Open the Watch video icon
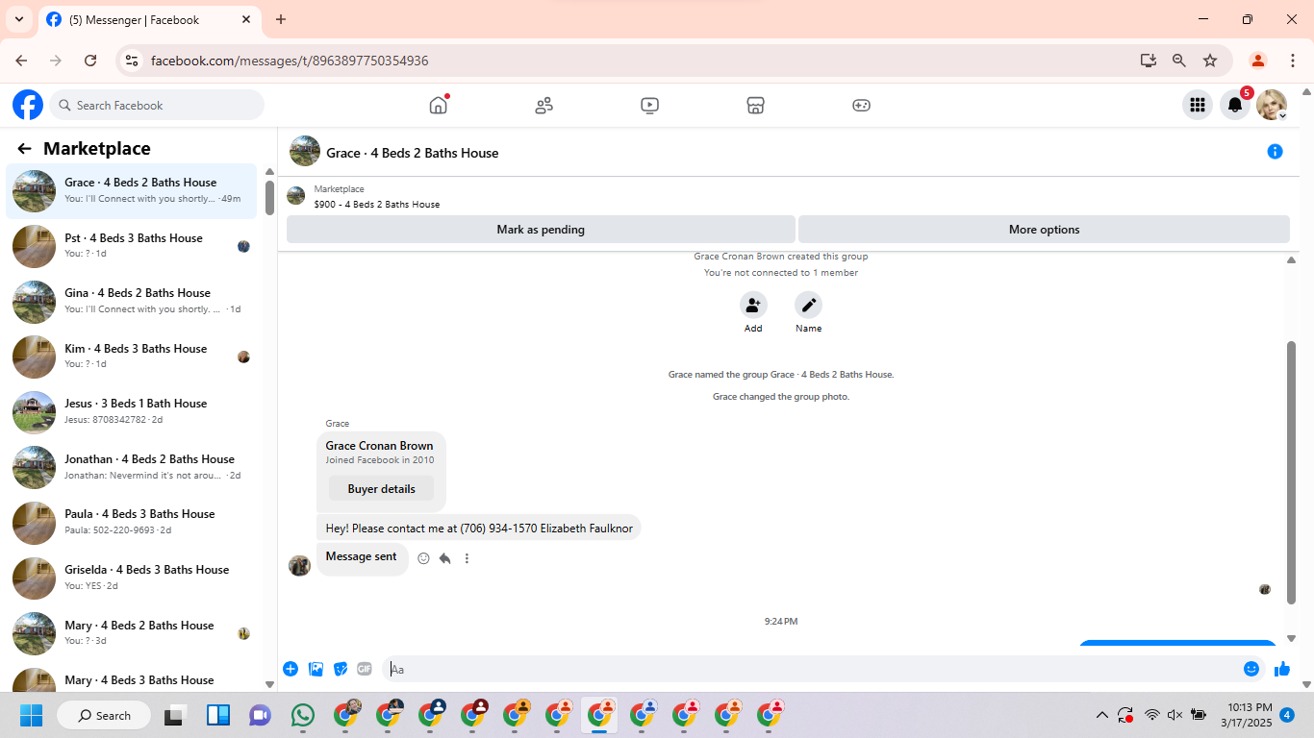Image resolution: width=1314 pixels, height=738 pixels. [x=650, y=105]
